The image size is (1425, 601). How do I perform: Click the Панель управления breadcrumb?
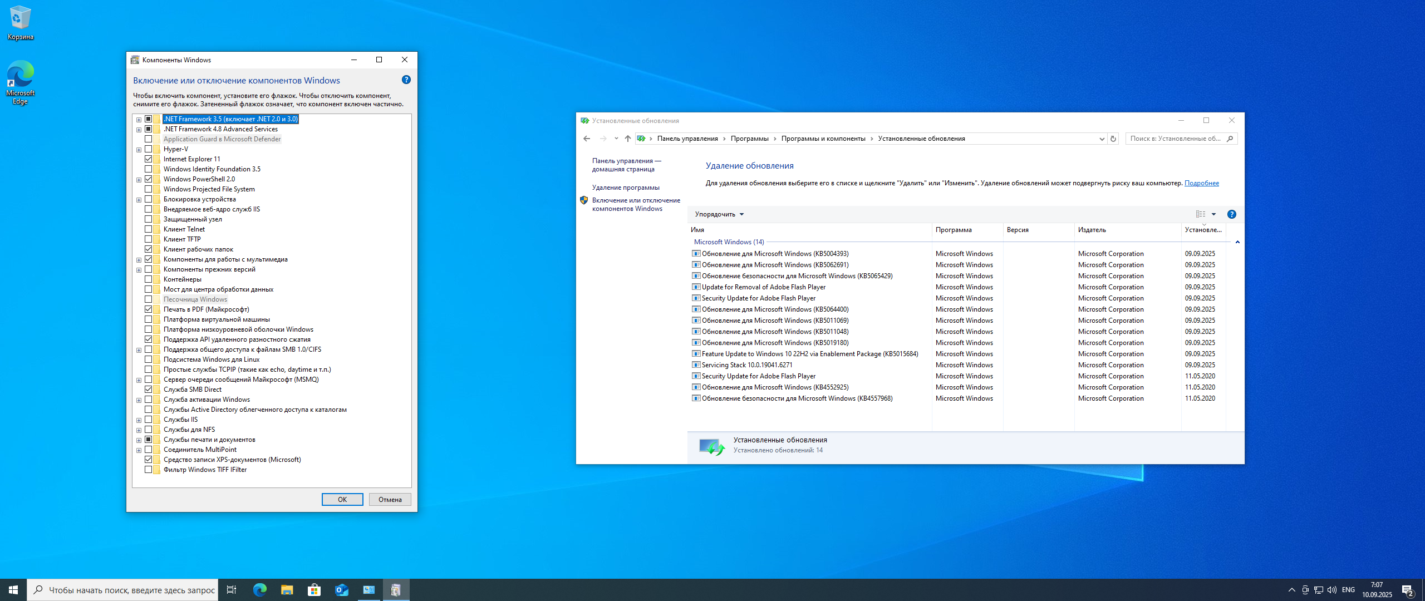687,139
